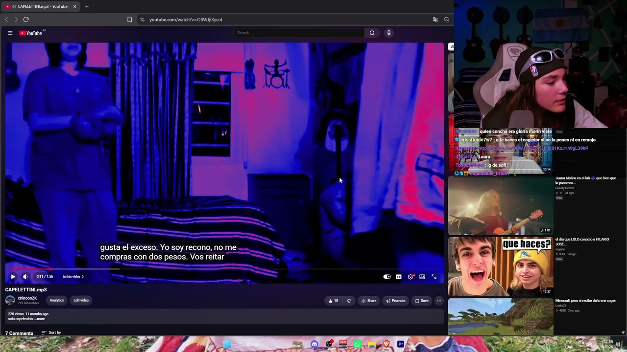Switch to theater mode

click(422, 277)
